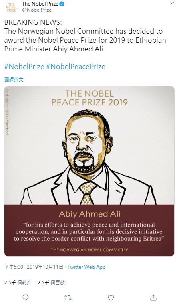Image resolution: width=183 pixels, height=304 pixels.
Task: Click the Norwegian Nobel Committee footer text
Action: (x=89, y=250)
